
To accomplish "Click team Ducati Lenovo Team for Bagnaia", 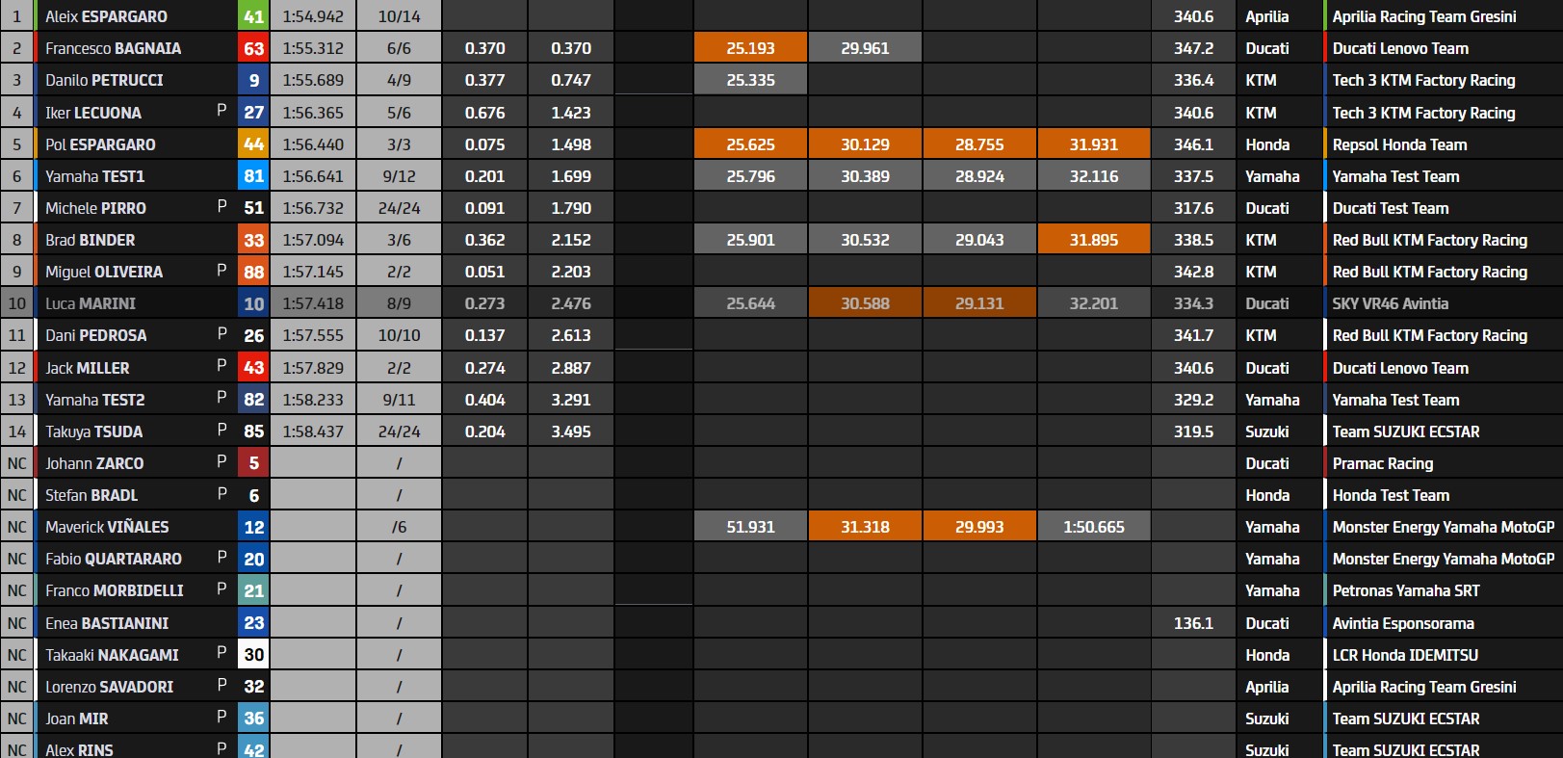I will (x=1400, y=48).
